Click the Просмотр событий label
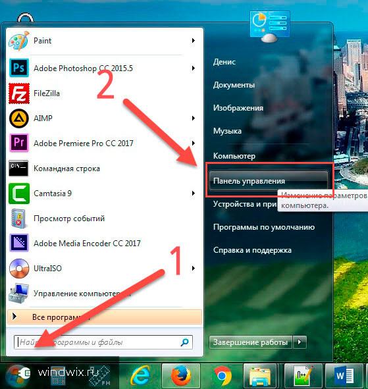 69,219
